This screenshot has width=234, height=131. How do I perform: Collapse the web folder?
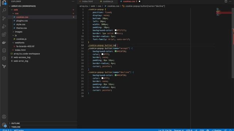pyautogui.click(x=12, y=10)
